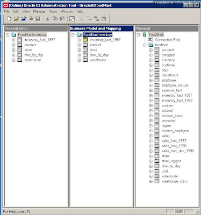
Task: Select the salary physical table
Action: pos(166,136)
